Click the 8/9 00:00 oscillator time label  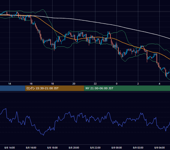point(117,147)
